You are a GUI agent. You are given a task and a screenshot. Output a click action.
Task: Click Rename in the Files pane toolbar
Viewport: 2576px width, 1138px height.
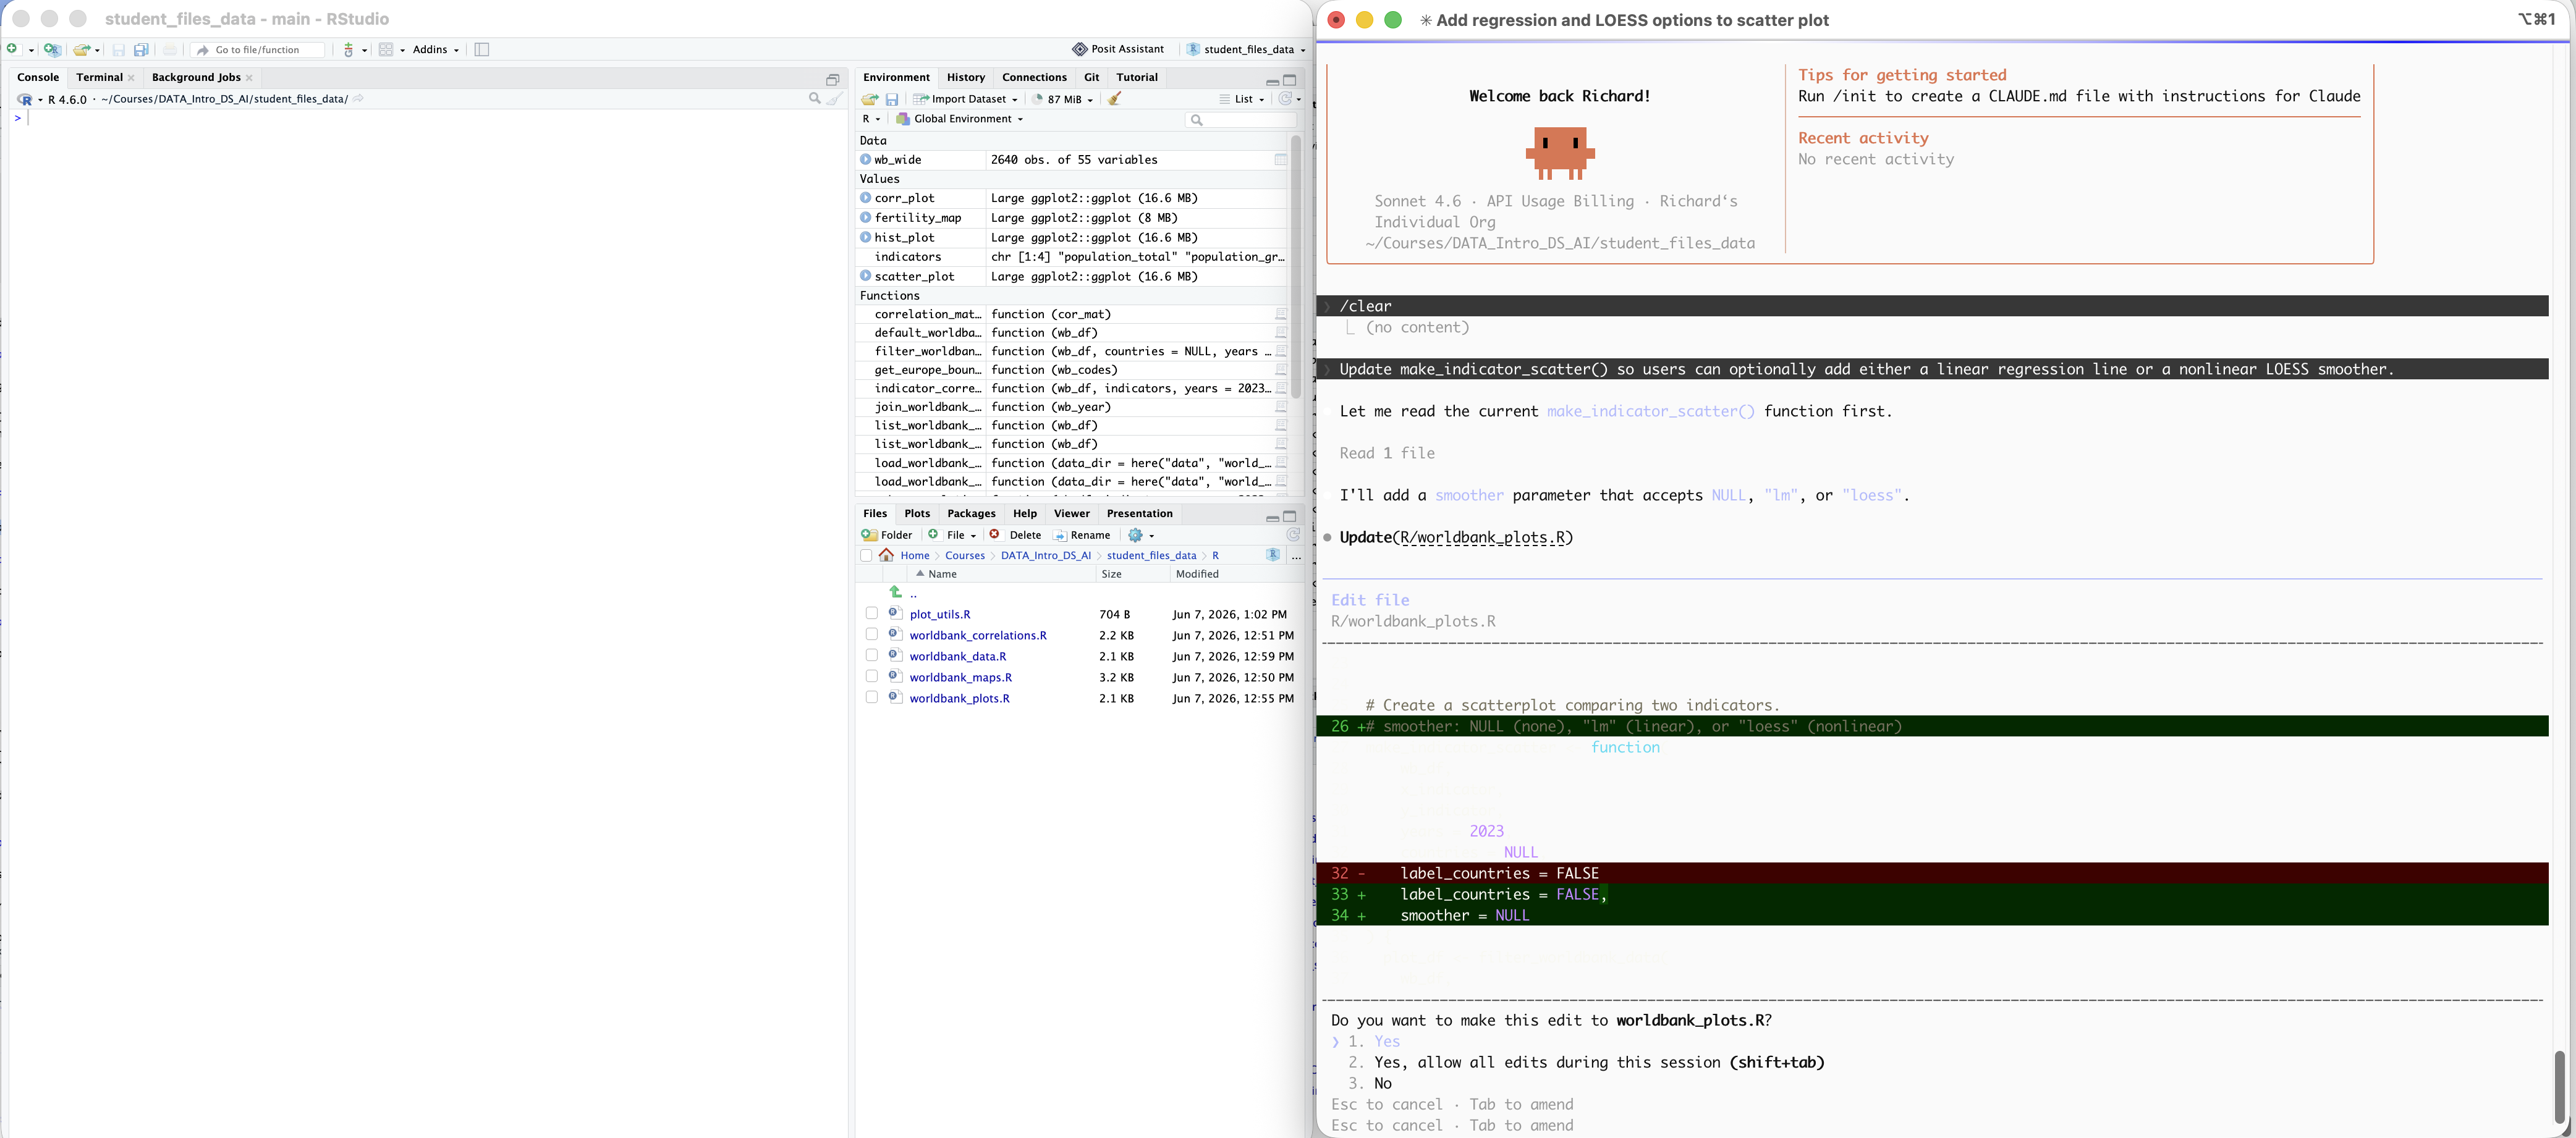pyautogui.click(x=1082, y=535)
